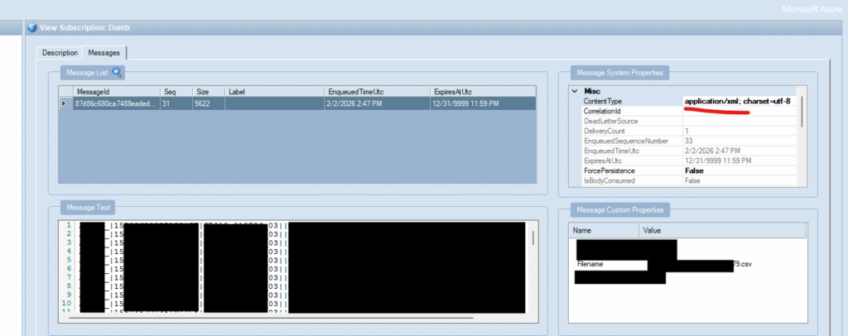Select message row starting 87d86c680ca7488

click(x=114, y=103)
